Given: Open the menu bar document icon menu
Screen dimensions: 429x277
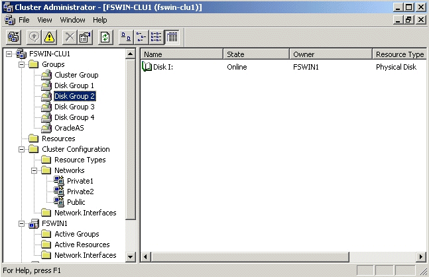Looking at the screenshot, I should (x=10, y=21).
